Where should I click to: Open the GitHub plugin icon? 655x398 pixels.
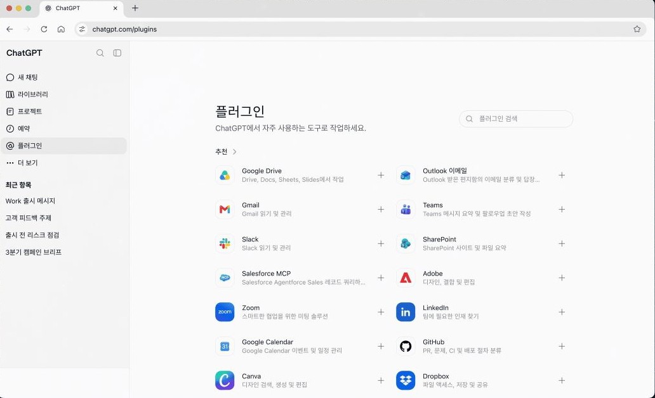pyautogui.click(x=406, y=346)
